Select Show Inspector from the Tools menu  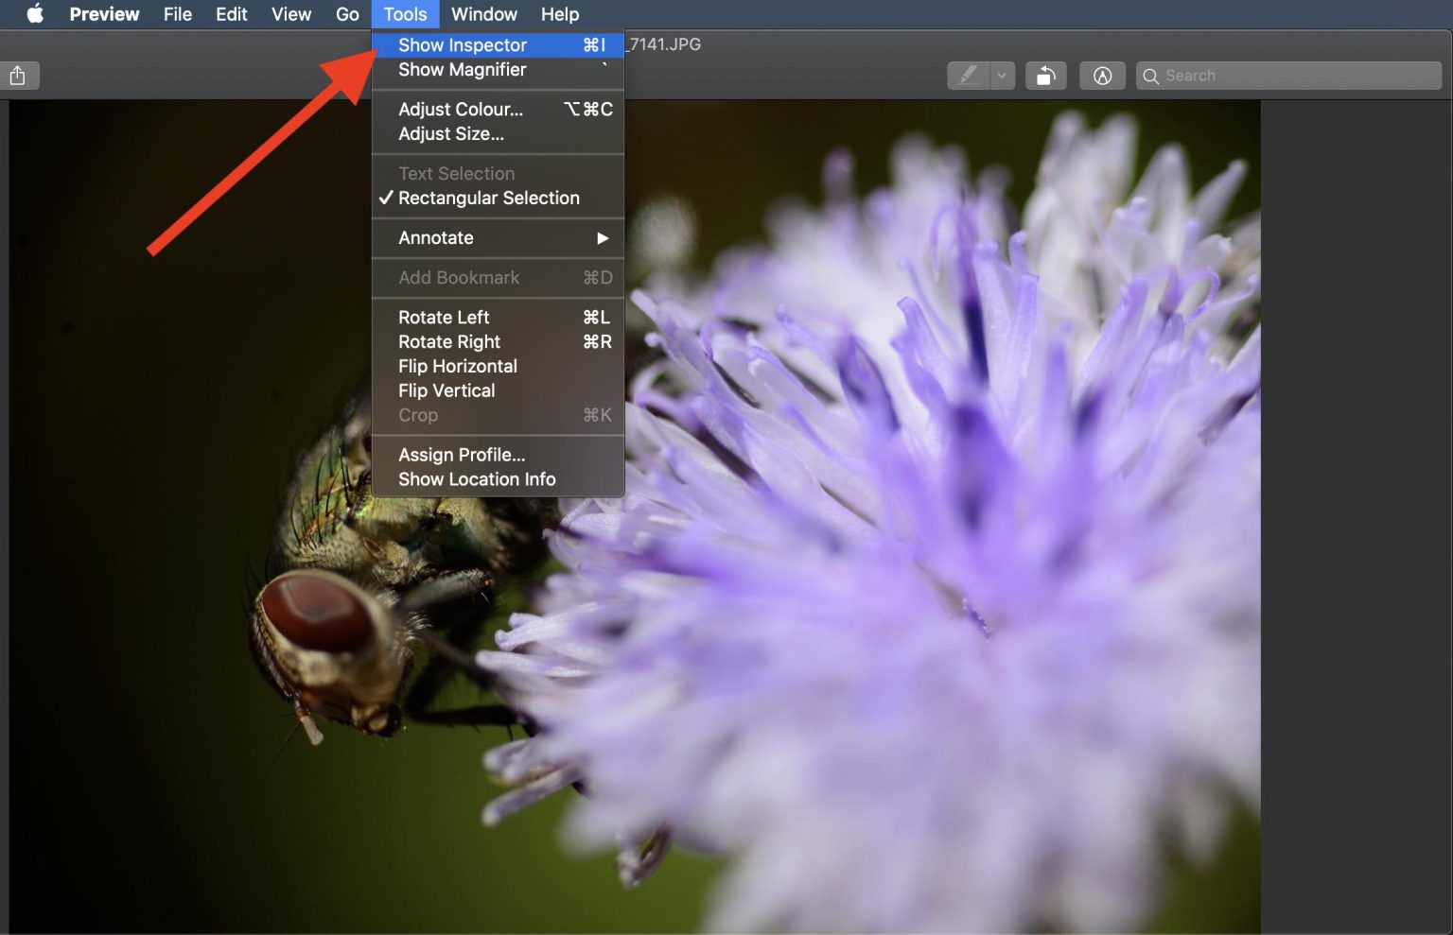click(462, 44)
